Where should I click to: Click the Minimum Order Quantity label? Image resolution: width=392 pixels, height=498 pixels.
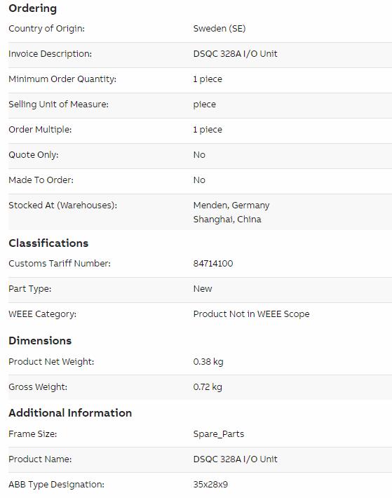62,79
